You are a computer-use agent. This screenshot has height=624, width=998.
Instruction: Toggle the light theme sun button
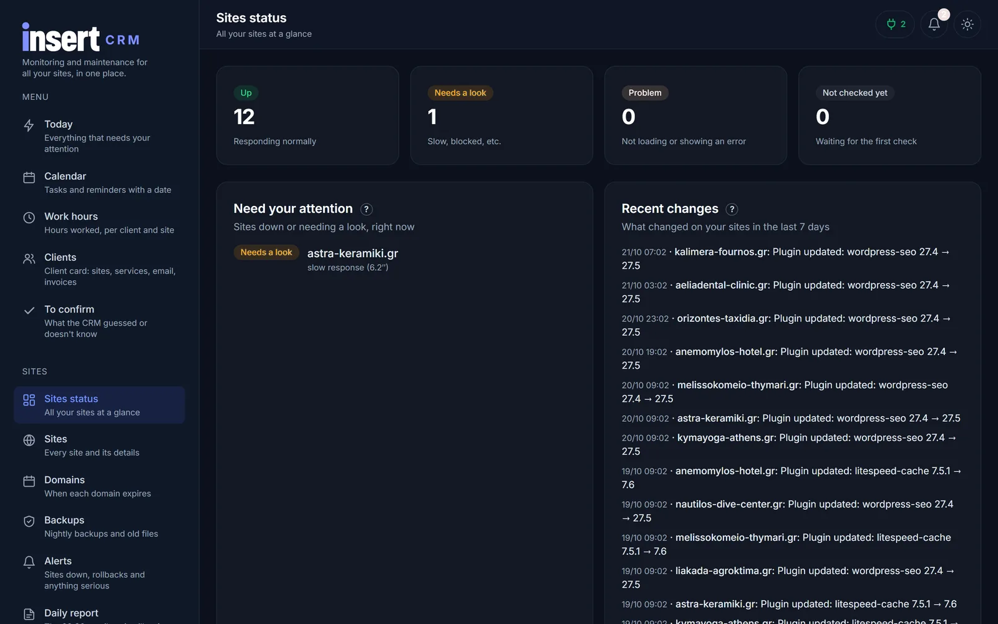pos(967,24)
